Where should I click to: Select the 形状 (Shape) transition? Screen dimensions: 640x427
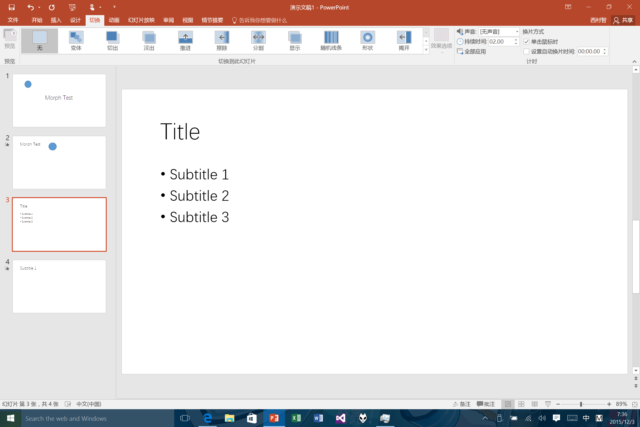367,41
